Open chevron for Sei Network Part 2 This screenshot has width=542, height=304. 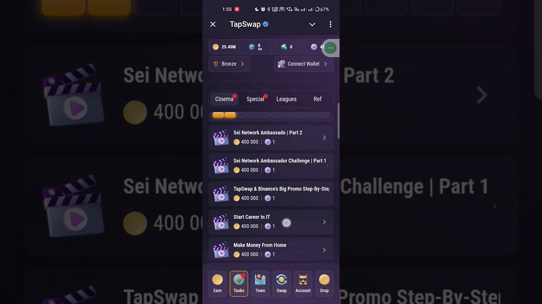324,137
